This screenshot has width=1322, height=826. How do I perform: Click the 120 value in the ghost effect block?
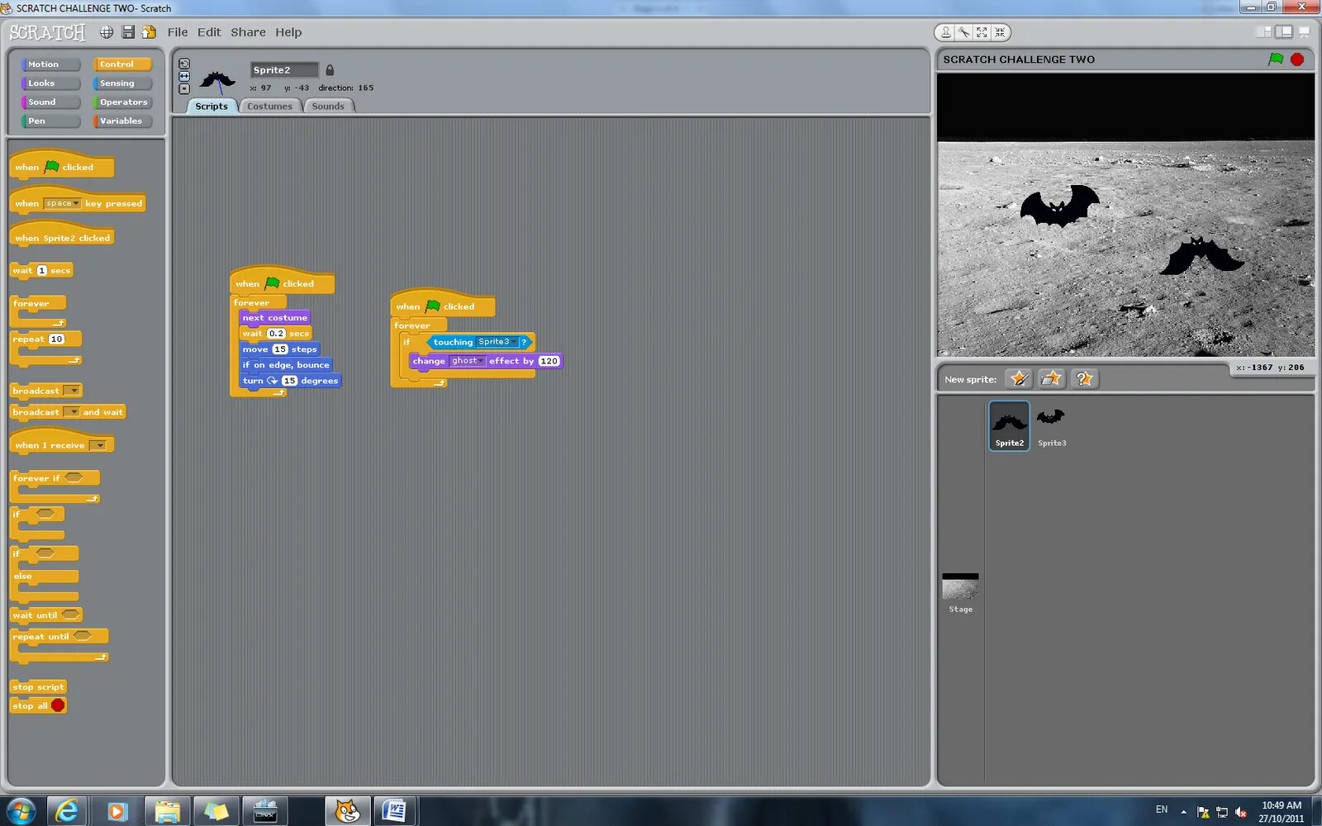click(x=549, y=361)
